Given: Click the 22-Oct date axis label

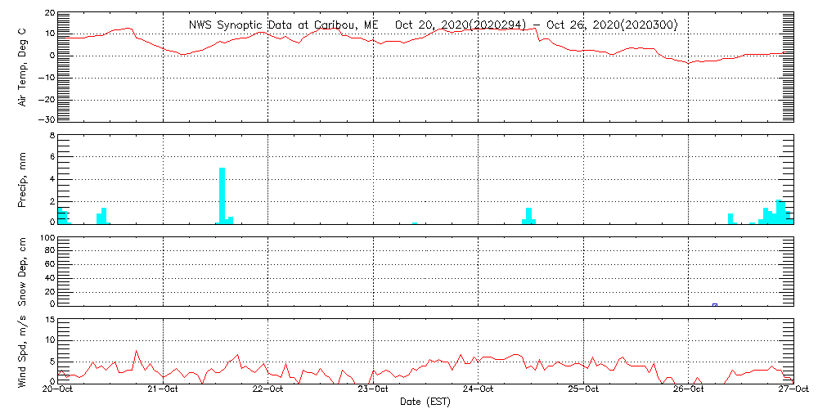Looking at the screenshot, I should pos(267,389).
